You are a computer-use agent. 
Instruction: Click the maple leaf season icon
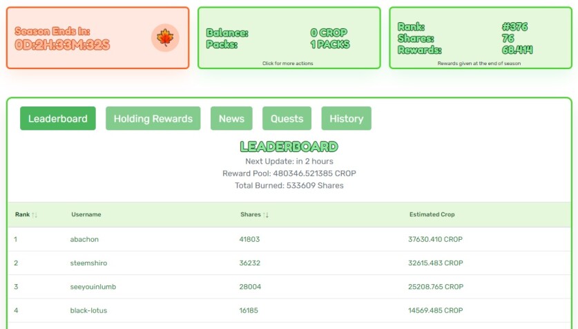click(x=165, y=37)
